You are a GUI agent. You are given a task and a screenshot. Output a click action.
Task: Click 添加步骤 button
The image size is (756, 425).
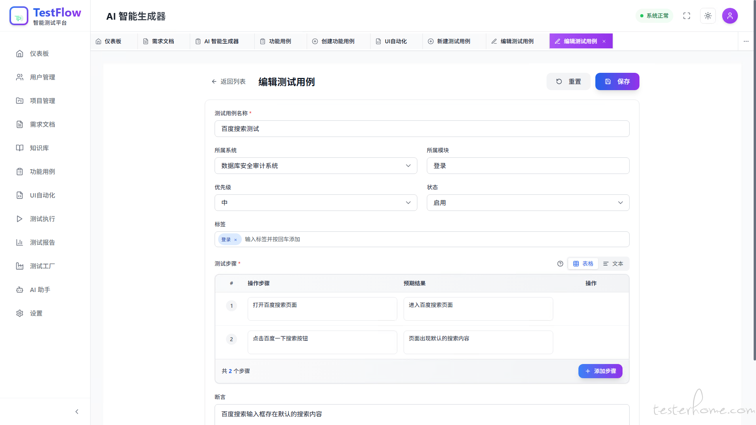(x=600, y=371)
